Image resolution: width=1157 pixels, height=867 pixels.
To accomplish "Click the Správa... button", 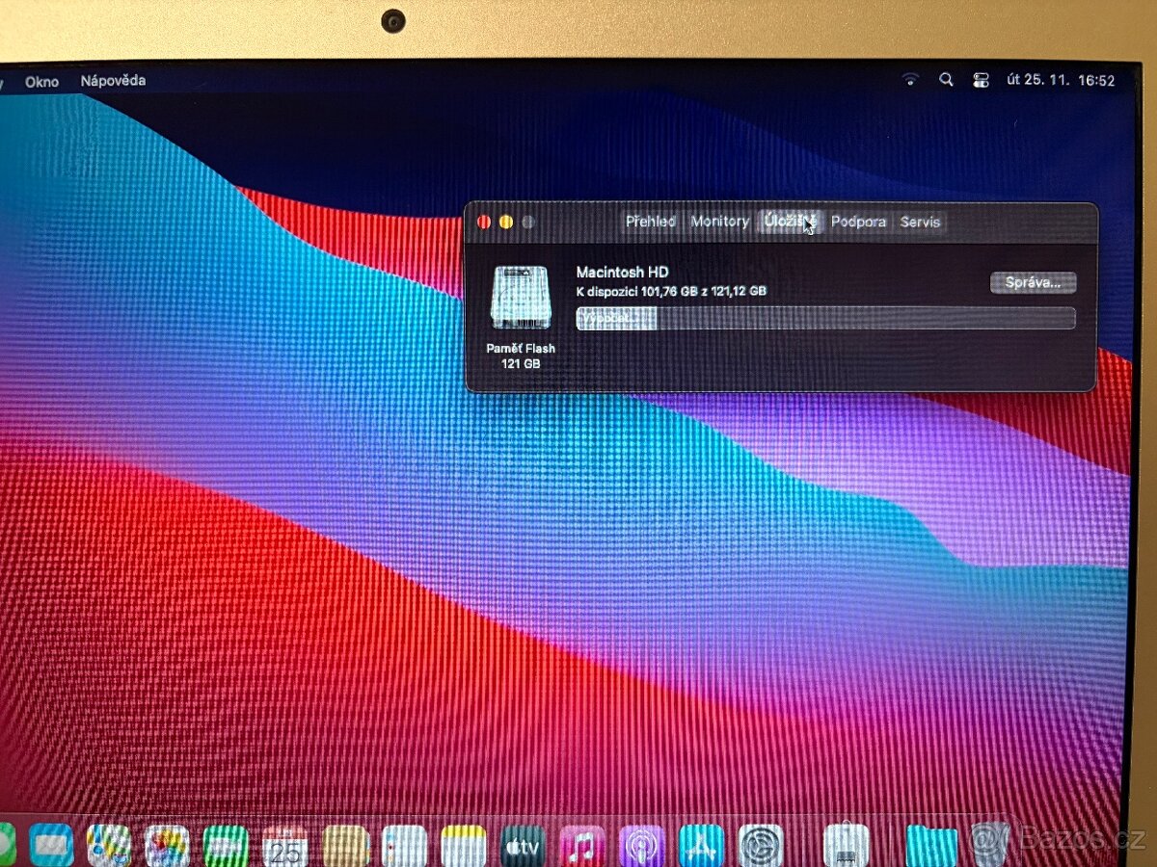I will (x=1033, y=282).
